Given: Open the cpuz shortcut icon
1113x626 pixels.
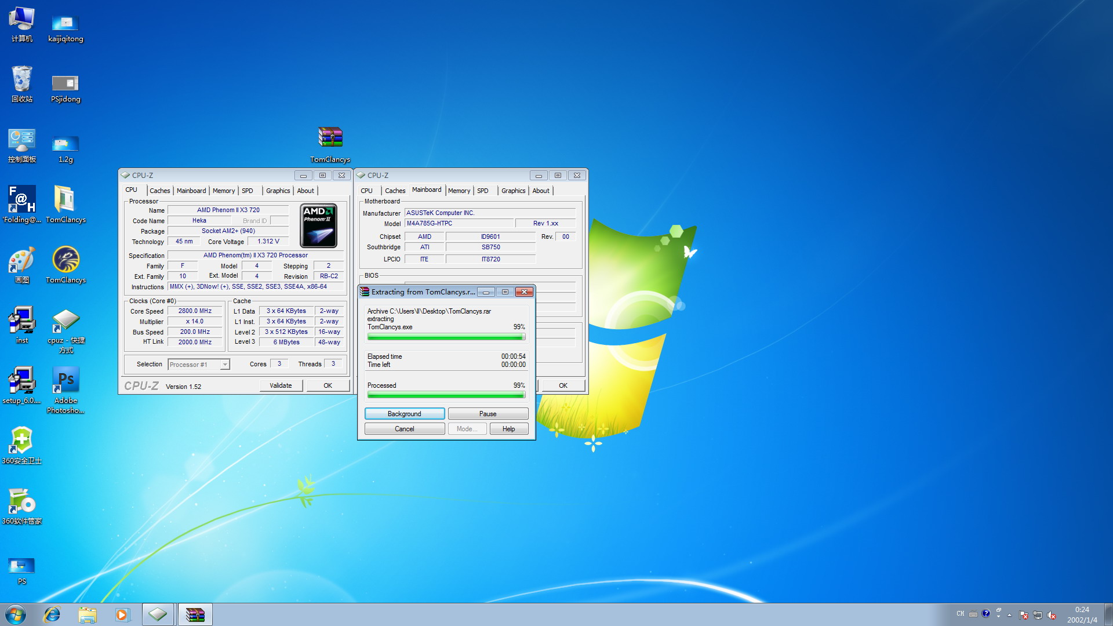Looking at the screenshot, I should (66, 321).
